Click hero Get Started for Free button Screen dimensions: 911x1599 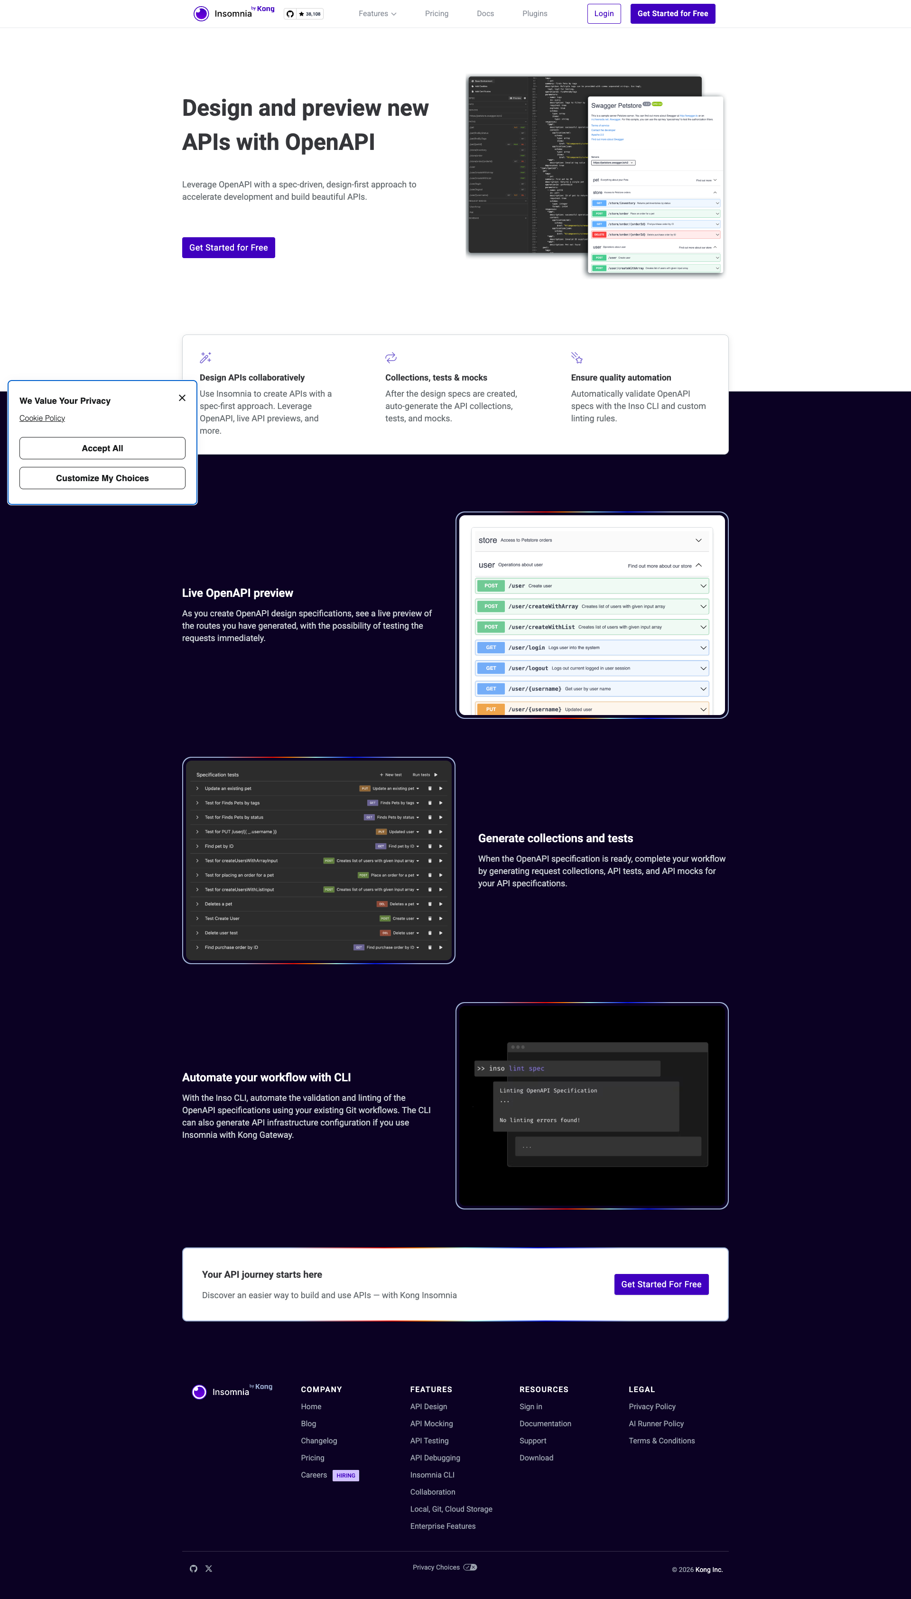228,248
